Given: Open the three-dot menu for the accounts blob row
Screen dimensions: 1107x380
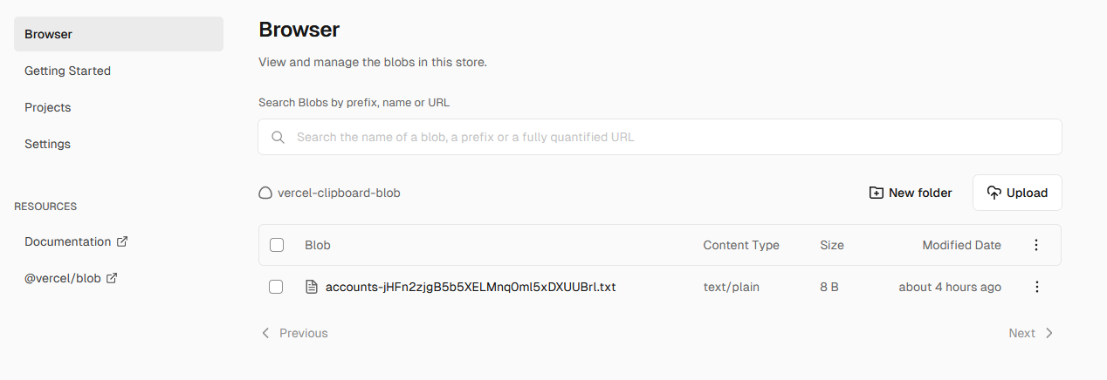Looking at the screenshot, I should (1037, 287).
